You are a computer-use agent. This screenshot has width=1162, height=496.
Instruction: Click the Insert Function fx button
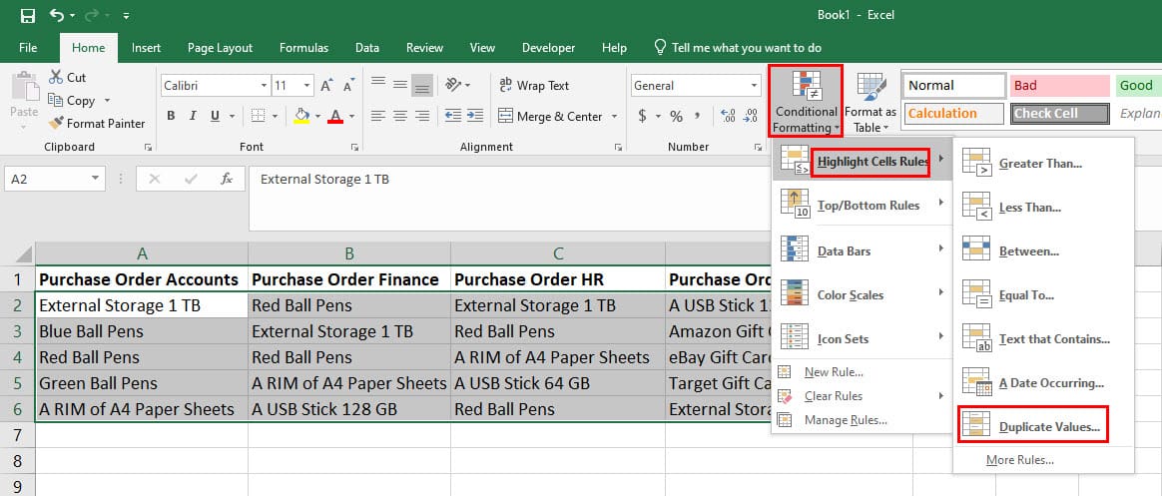coord(228,179)
